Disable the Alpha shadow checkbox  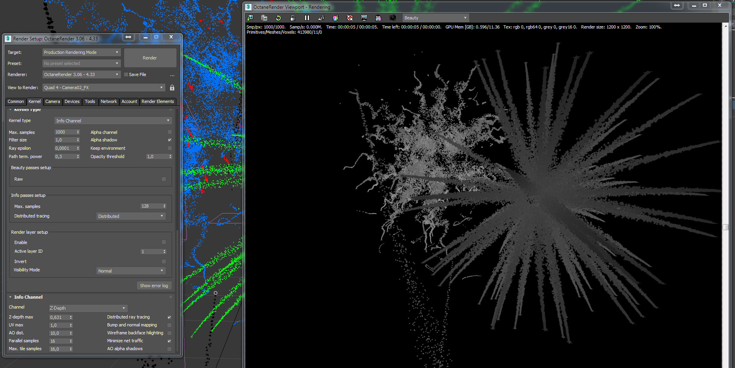click(x=170, y=140)
